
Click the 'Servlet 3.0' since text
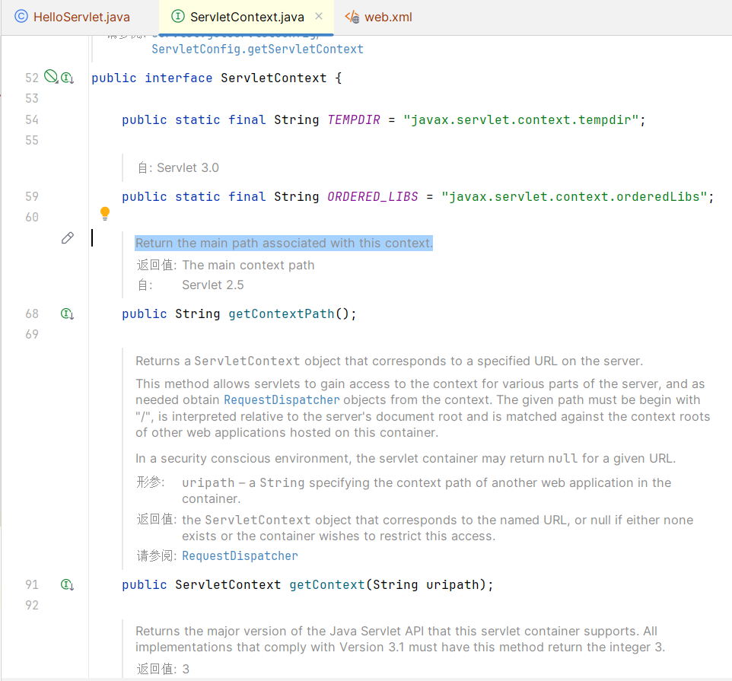[188, 167]
